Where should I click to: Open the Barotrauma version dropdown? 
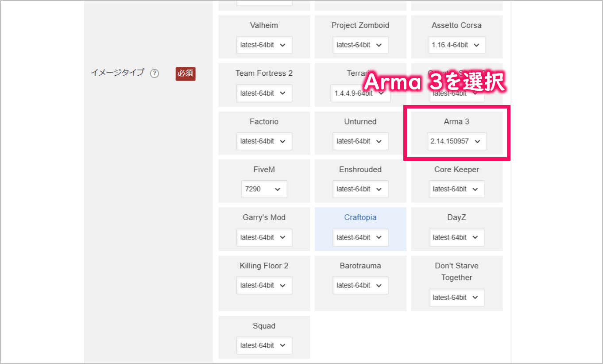tap(360, 285)
